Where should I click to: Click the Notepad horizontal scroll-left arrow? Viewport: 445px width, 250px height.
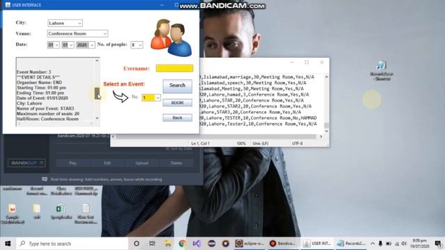click(113, 137)
